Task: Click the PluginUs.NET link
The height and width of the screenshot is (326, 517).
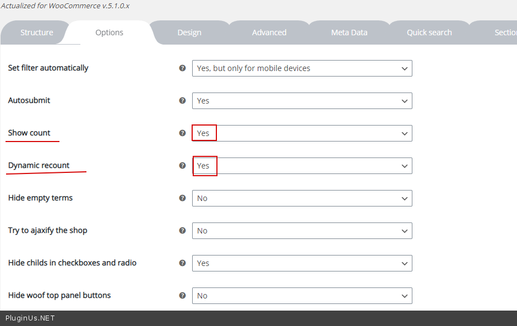Action: point(30,318)
